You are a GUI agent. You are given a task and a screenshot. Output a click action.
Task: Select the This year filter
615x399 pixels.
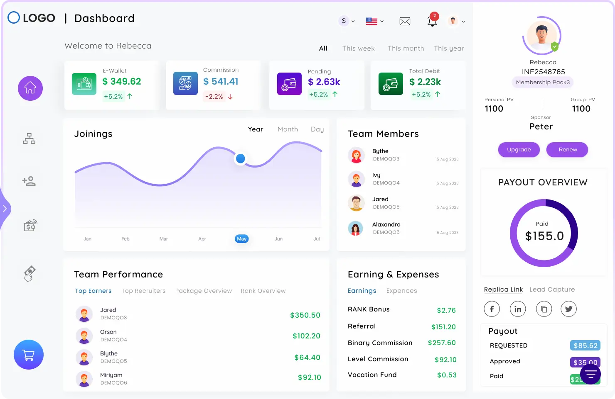click(x=449, y=49)
